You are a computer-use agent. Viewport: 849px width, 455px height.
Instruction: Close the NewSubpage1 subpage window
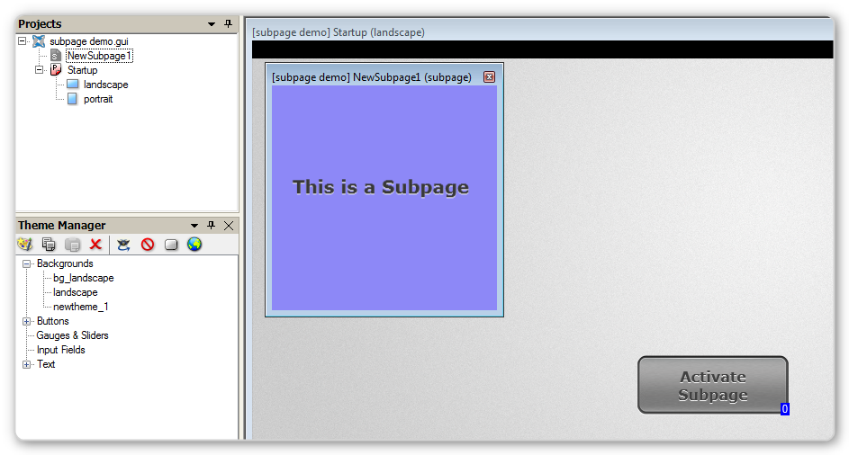point(489,77)
